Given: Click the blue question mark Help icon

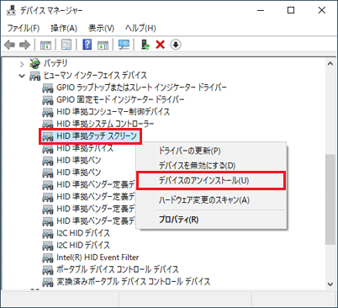Looking at the screenshot, I should (87, 45).
